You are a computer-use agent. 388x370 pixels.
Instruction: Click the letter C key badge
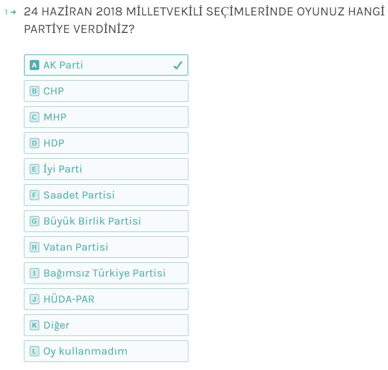tap(35, 117)
